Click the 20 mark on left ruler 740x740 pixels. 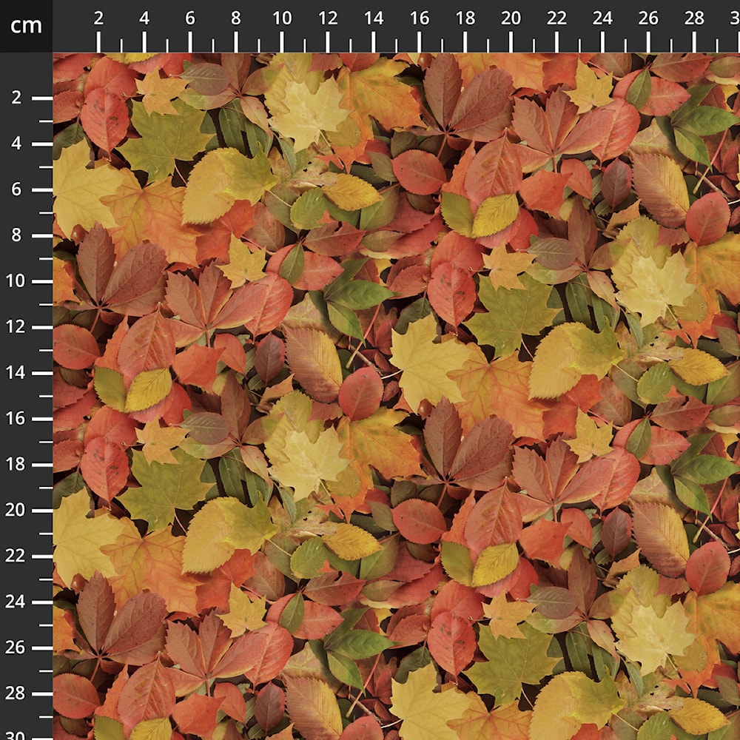[x=15, y=510]
